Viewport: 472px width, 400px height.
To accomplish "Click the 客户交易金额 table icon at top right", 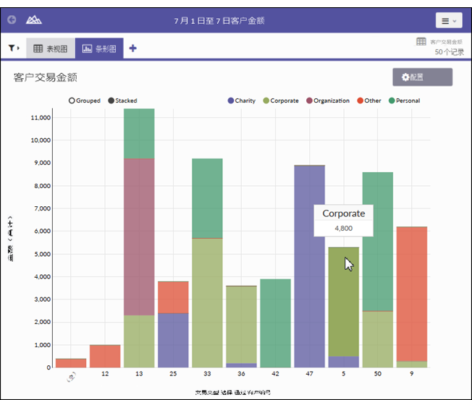I will (x=421, y=42).
